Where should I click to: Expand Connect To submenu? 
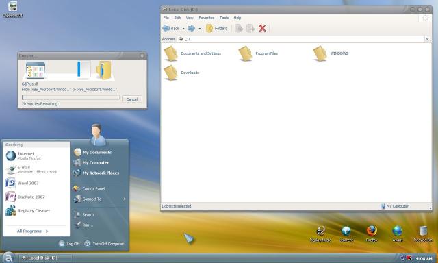pos(99,199)
